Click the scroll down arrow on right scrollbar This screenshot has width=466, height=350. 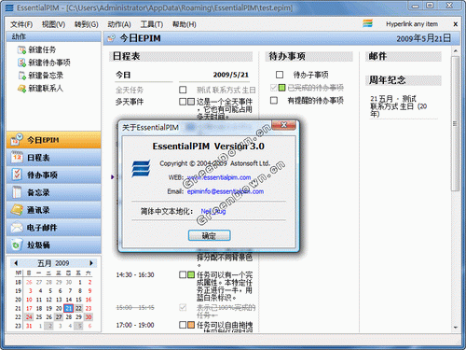coord(456,328)
